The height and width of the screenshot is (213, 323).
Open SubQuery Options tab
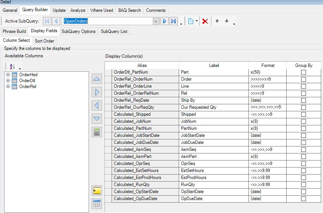pyautogui.click(x=79, y=31)
